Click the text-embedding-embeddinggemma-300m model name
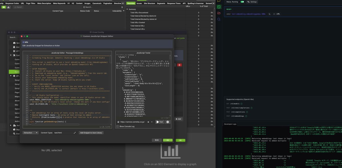Screen dimensions: 342x168 tap(248, 14)
